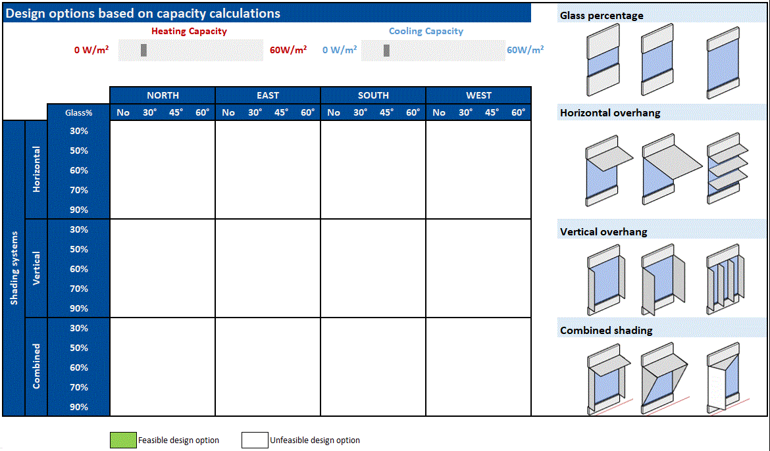770x451 pixels.
Task: Click the white Unfeasible design option swatch
Action: coord(255,440)
